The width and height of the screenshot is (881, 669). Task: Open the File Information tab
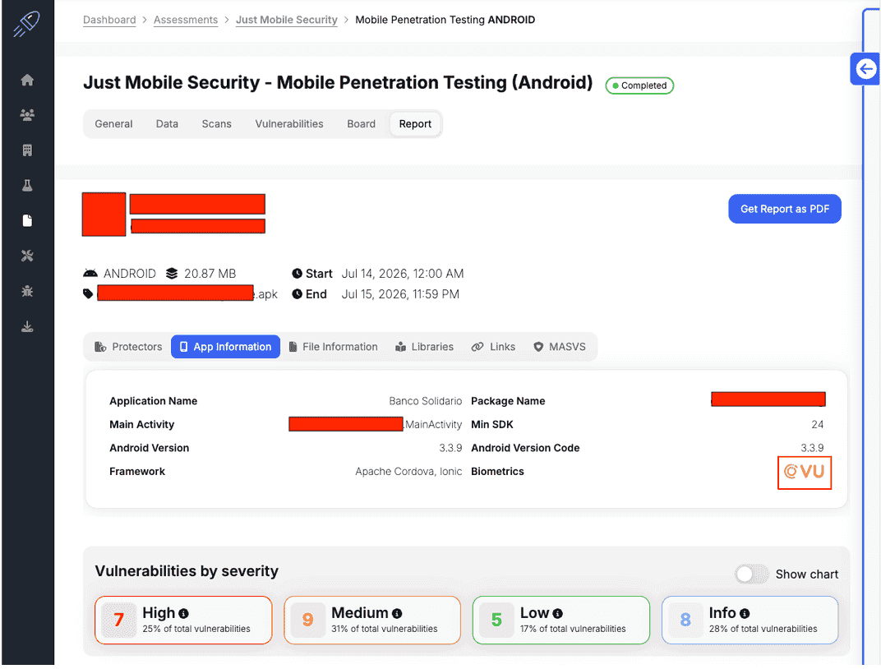click(x=333, y=347)
